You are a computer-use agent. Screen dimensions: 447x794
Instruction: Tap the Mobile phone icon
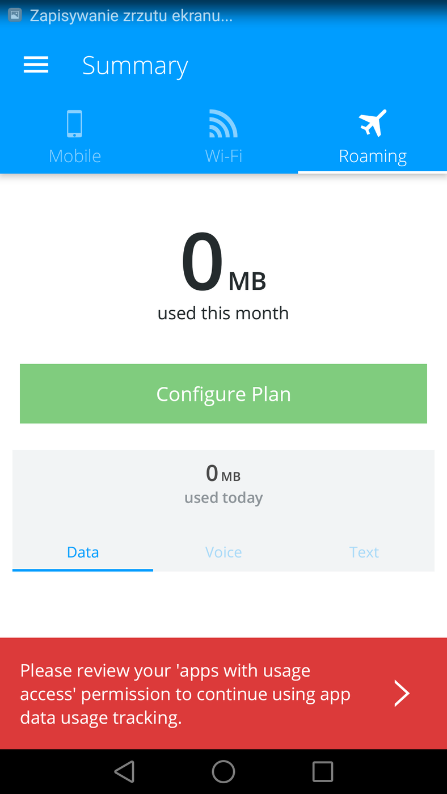pos(74,124)
